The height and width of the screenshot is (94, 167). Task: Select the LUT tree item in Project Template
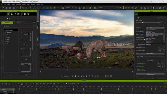[x=7, y=42]
